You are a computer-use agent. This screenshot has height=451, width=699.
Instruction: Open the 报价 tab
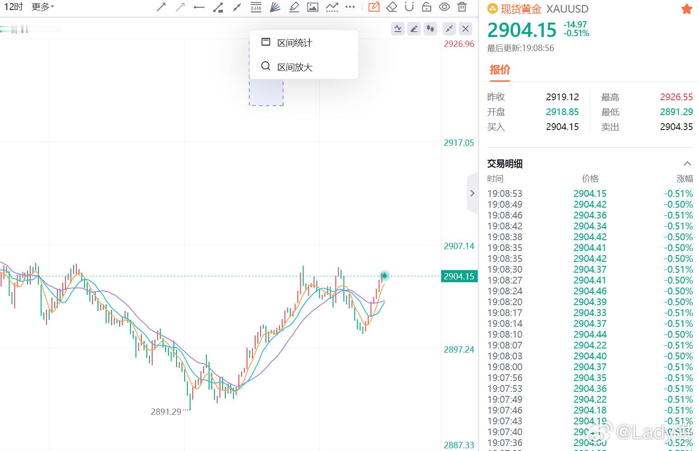point(500,70)
